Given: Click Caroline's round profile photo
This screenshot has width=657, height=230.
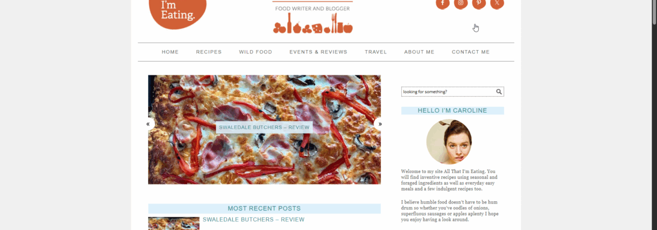Looking at the screenshot, I should pos(449,142).
